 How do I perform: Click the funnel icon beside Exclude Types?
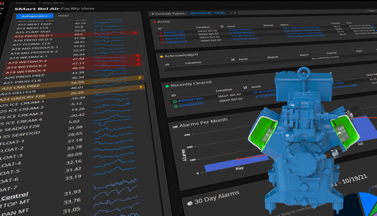[153, 14]
